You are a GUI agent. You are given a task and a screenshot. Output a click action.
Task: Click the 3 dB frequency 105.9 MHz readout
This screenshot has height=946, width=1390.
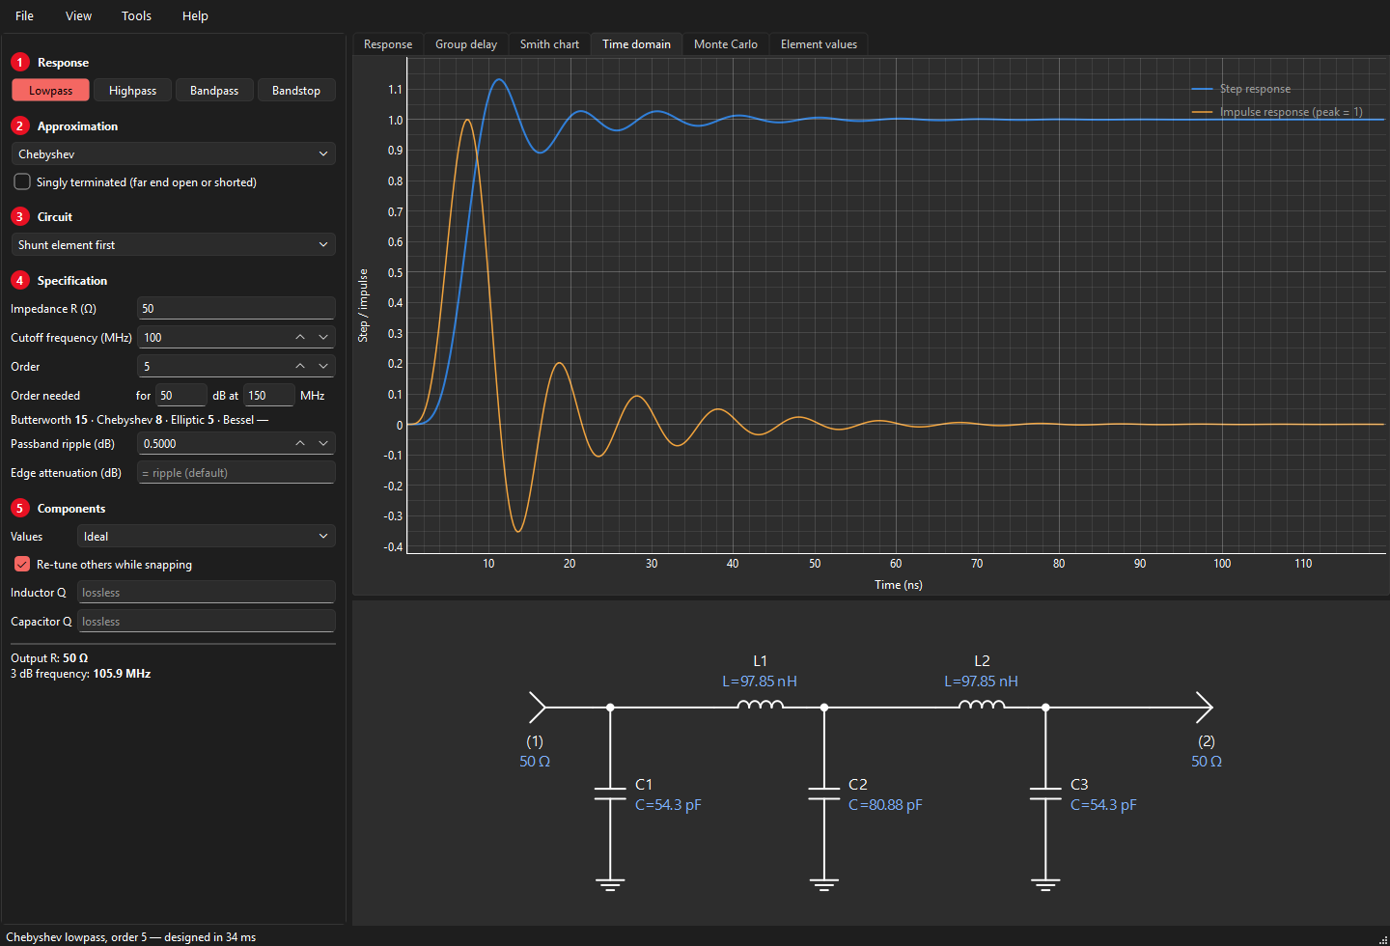pos(80,674)
